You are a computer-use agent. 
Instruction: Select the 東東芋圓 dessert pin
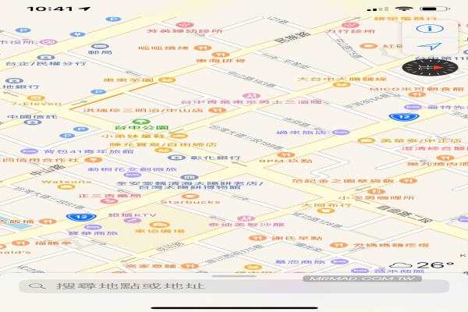(167, 80)
